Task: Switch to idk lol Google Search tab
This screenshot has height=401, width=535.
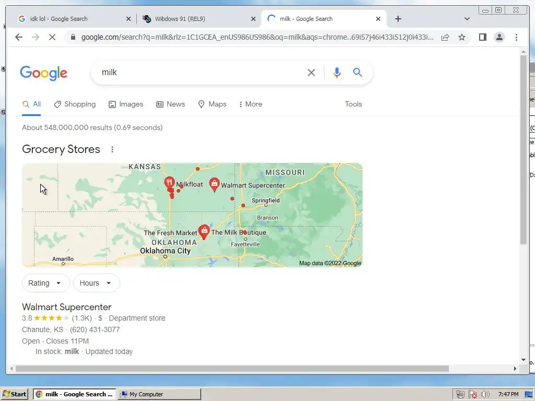Action: coord(59,19)
